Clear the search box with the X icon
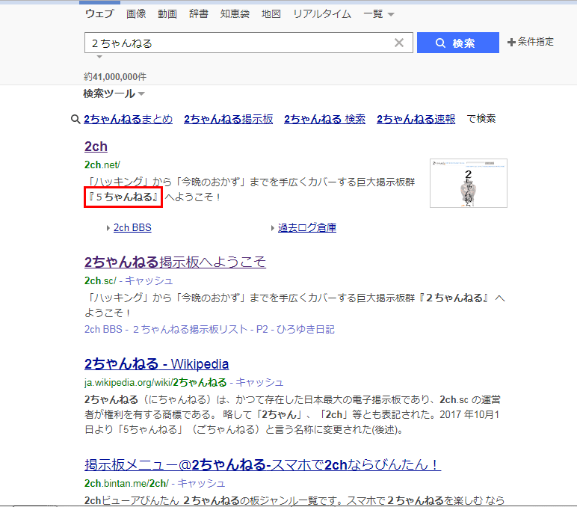This screenshot has height=507, width=577. 399,43
